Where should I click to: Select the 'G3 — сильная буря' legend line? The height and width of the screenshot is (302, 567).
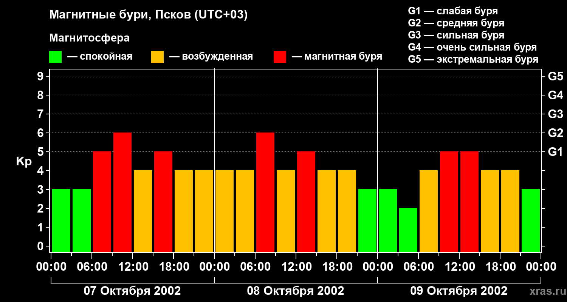click(456, 35)
